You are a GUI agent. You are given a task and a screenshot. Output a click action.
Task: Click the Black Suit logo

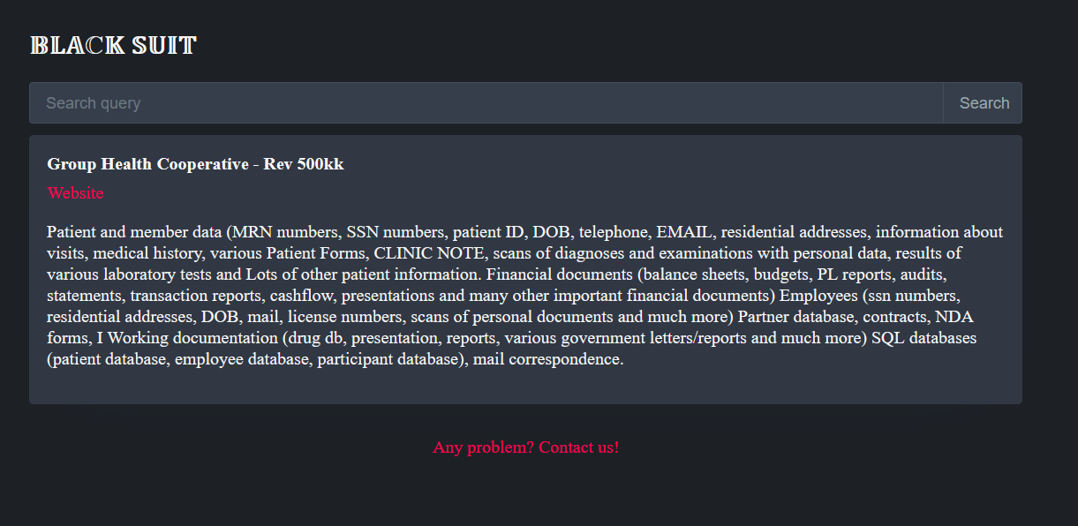pyautogui.click(x=113, y=46)
